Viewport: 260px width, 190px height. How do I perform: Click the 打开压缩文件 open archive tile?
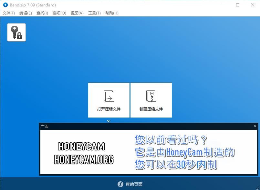tap(109, 100)
